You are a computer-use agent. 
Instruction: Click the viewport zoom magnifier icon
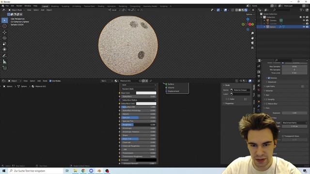pyautogui.click(x=252, y=33)
